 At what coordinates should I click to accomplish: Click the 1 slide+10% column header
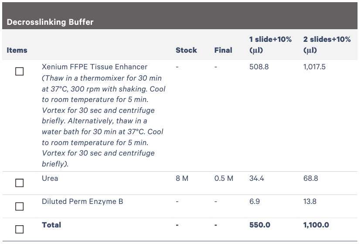pyautogui.click(x=270, y=44)
